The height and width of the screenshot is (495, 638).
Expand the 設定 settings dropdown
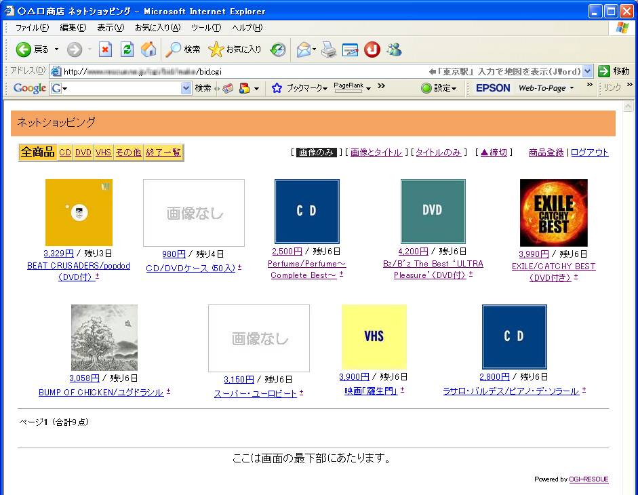coord(454,88)
